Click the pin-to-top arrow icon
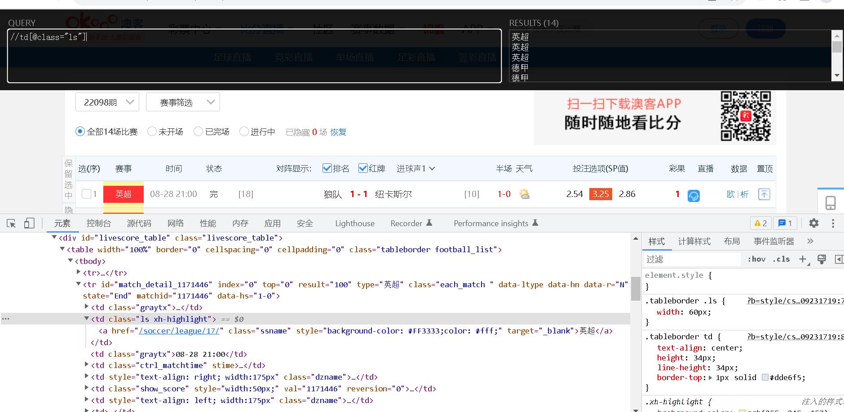Viewport: 844px width, 412px height. click(x=764, y=194)
